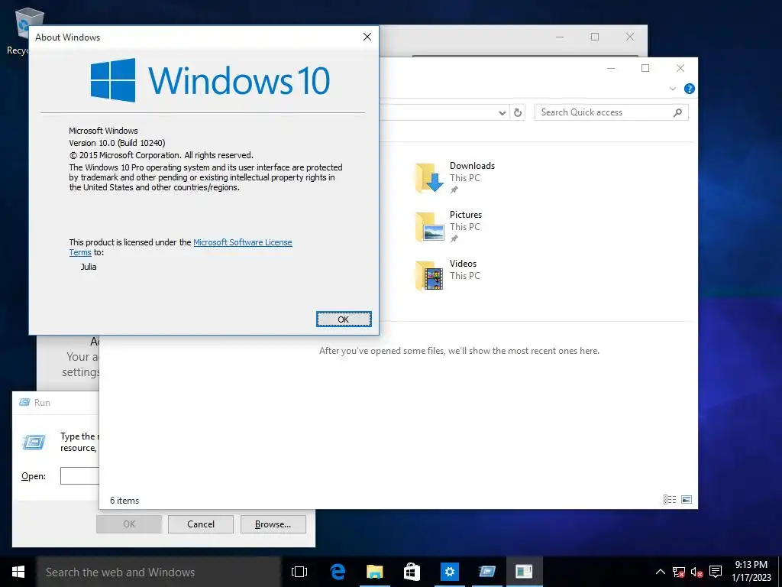Click the Run dialog title icon

pos(24,402)
